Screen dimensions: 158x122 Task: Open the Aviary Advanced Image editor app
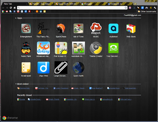43,48
